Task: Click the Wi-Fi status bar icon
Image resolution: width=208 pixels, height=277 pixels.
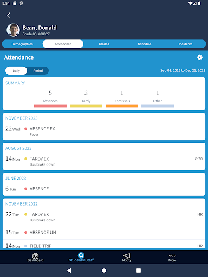Action: (191, 3)
